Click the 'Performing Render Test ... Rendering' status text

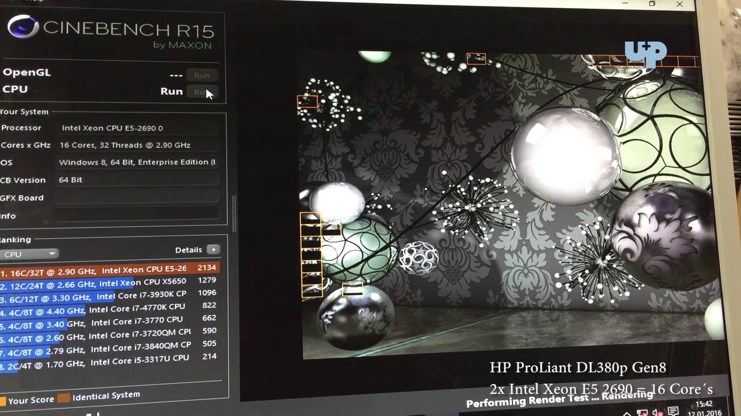(x=559, y=399)
